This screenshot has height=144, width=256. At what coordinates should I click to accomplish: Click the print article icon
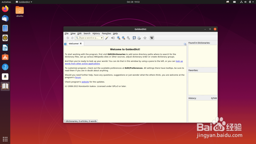[x=139, y=38]
